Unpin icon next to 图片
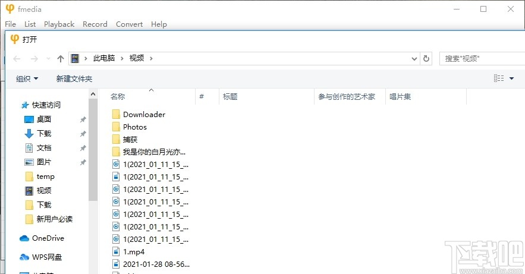 pos(83,163)
